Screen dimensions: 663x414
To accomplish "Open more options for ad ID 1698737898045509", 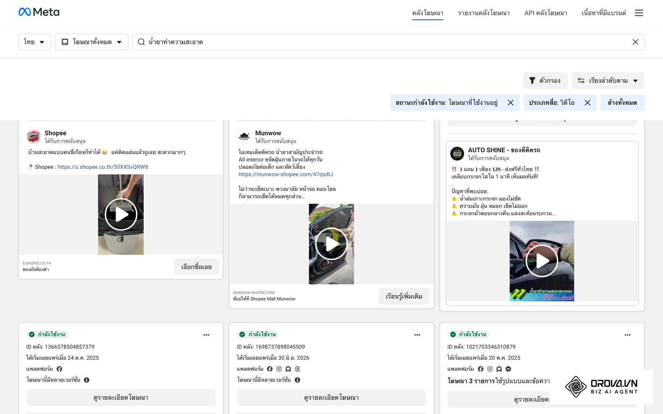I will pyautogui.click(x=417, y=335).
